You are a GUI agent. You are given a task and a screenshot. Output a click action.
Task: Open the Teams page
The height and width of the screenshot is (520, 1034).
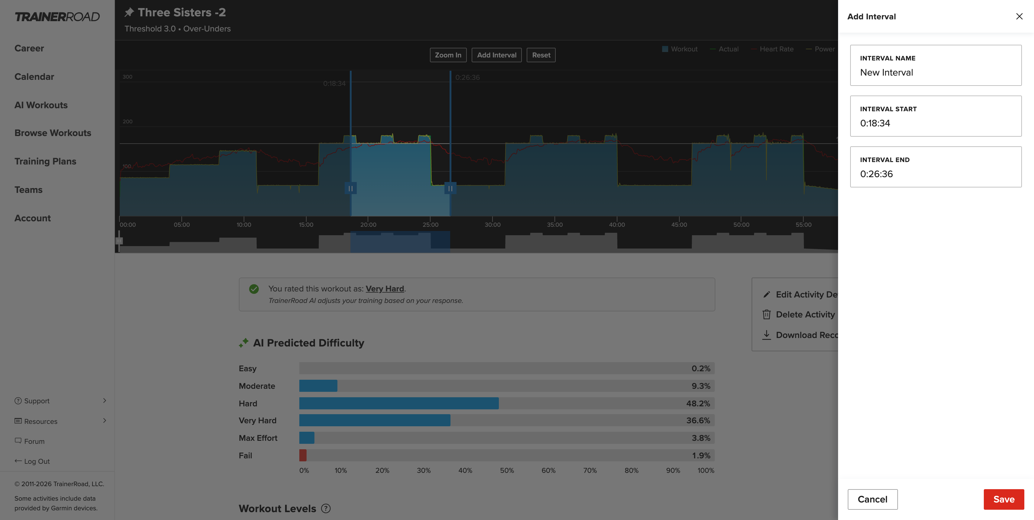[x=28, y=190]
